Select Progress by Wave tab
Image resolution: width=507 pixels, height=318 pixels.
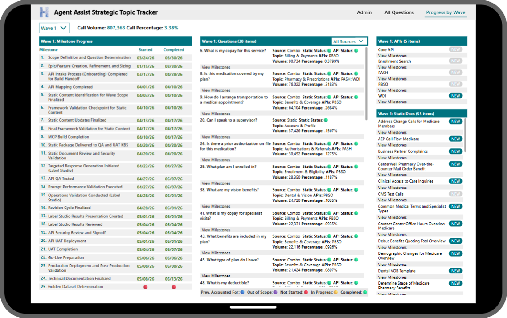[446, 12]
